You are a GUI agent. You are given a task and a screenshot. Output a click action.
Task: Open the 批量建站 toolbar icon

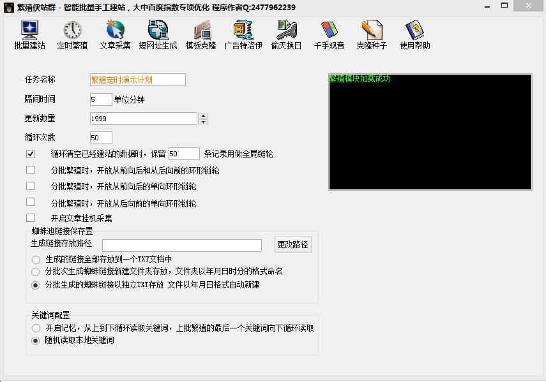29,35
